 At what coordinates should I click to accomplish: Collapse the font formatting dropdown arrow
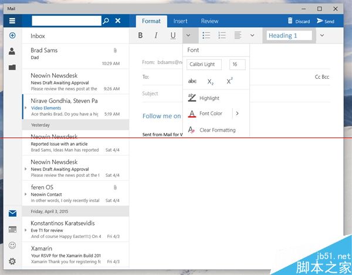(188, 36)
